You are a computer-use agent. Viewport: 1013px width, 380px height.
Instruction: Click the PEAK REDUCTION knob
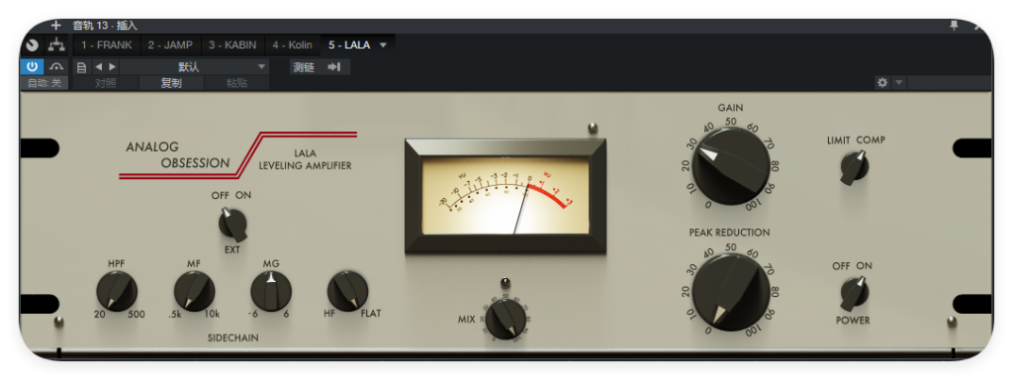coord(731,293)
